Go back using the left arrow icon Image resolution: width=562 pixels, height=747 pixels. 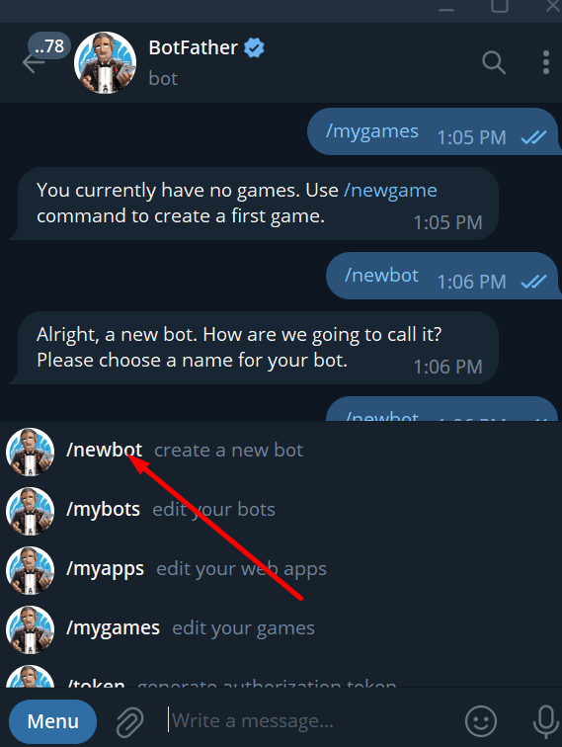coord(33,63)
